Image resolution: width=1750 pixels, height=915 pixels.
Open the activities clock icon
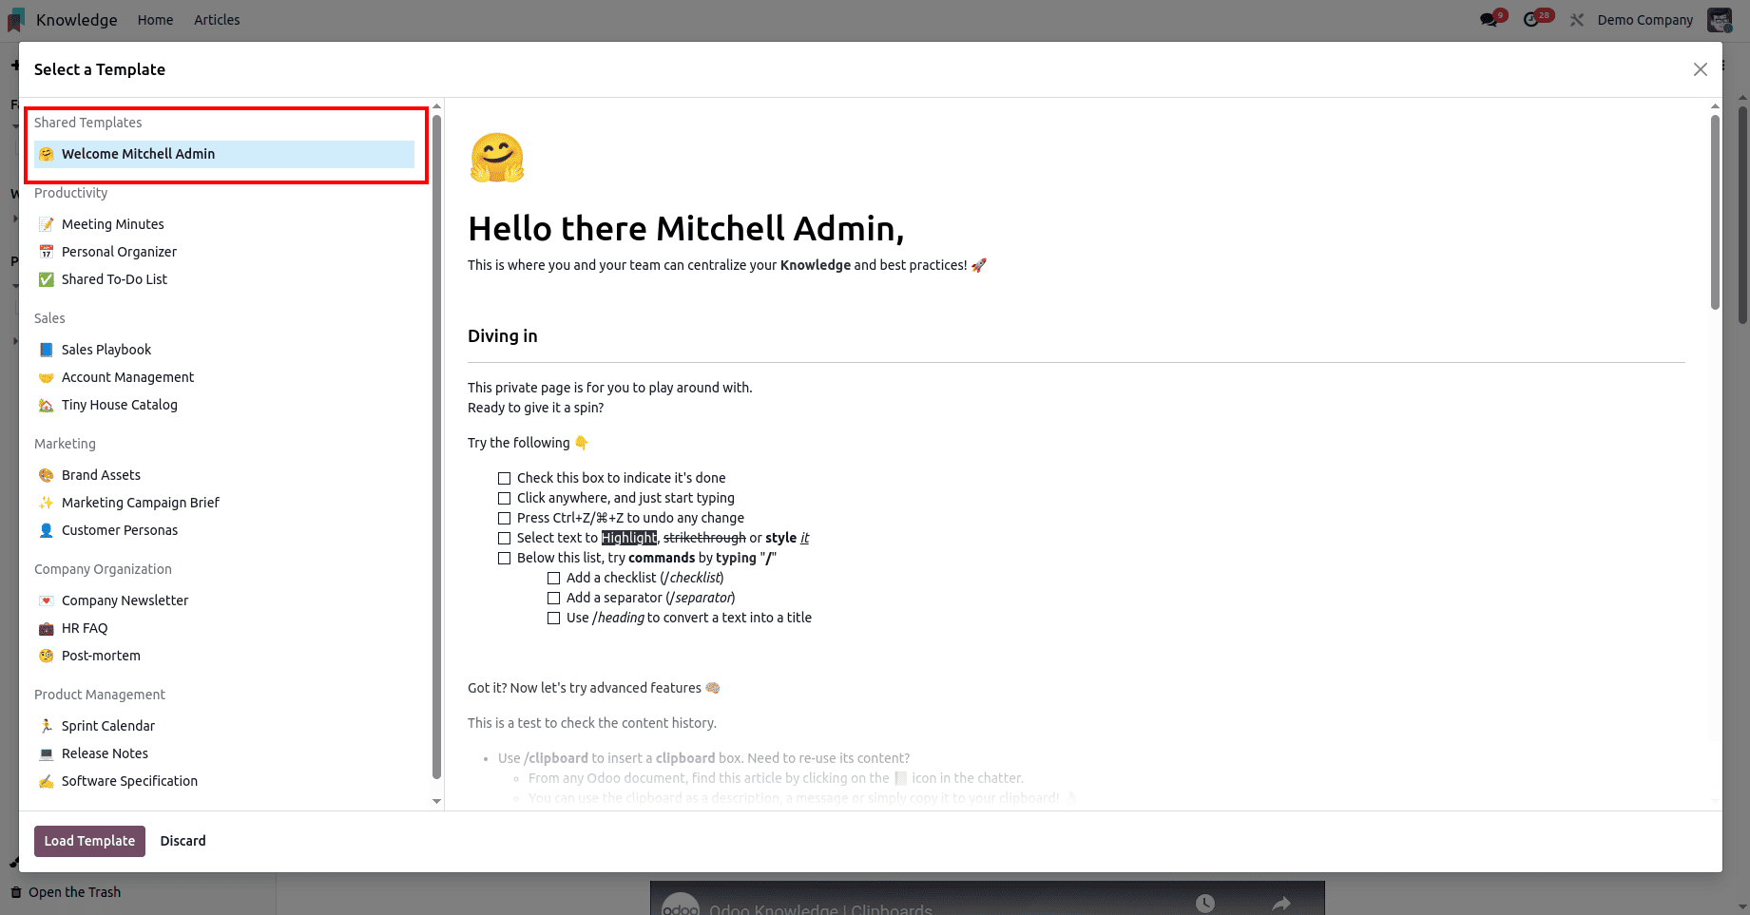pos(1530,20)
